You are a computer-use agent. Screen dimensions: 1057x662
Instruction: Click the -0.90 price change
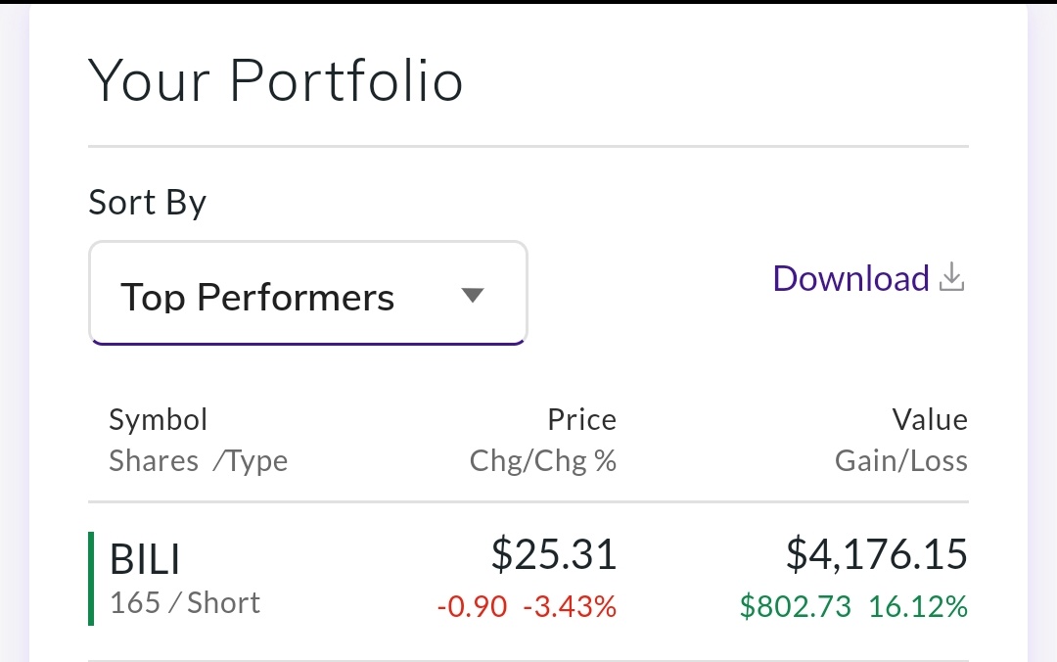point(472,607)
